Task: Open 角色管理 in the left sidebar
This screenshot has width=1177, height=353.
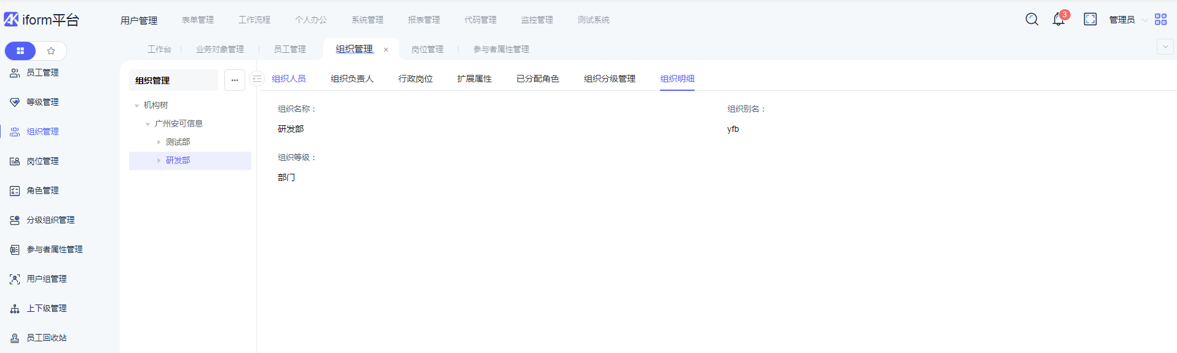Action: (42, 191)
